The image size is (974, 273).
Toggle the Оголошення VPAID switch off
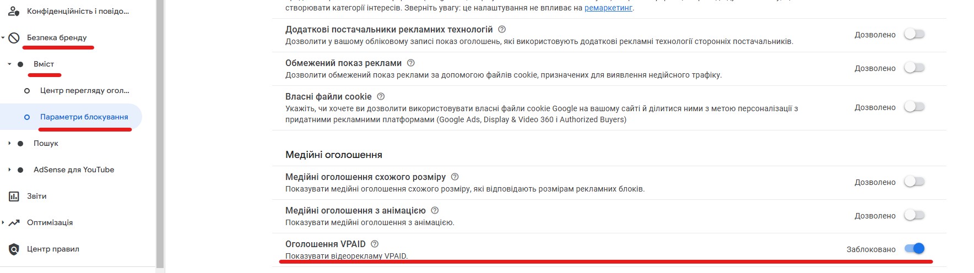[915, 249]
